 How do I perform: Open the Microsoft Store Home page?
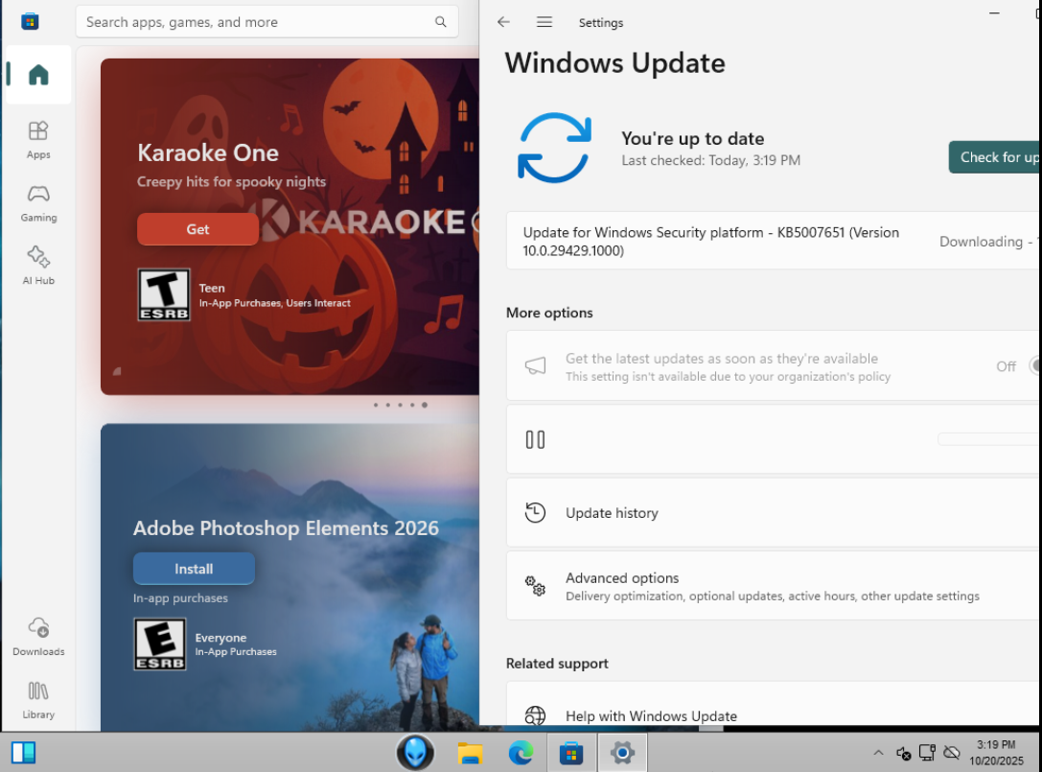click(38, 75)
